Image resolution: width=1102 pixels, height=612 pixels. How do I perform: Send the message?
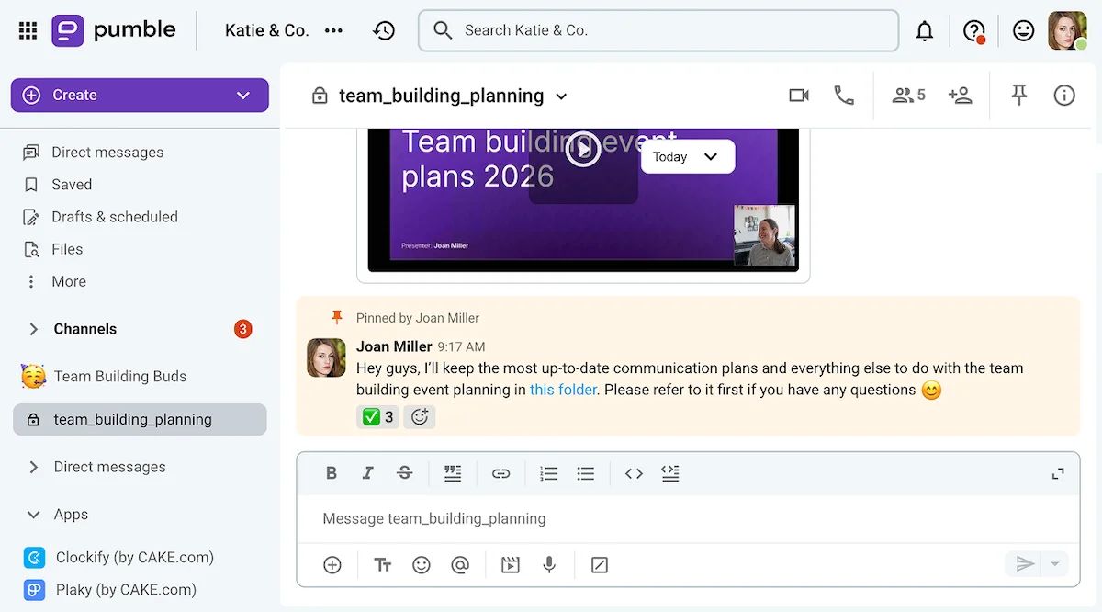[x=1025, y=564]
